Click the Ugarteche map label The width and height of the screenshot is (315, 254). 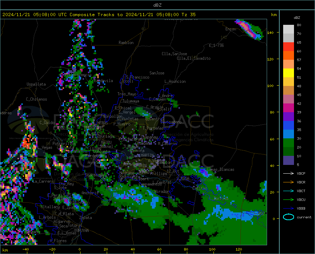[94, 175]
